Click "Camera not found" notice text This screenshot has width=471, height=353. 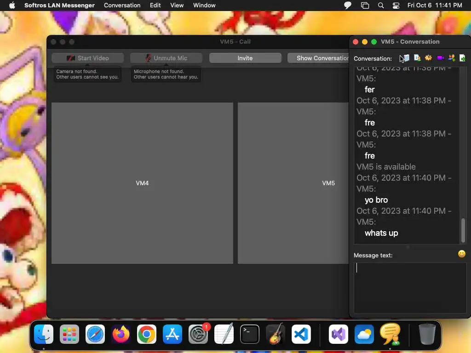[x=87, y=74]
